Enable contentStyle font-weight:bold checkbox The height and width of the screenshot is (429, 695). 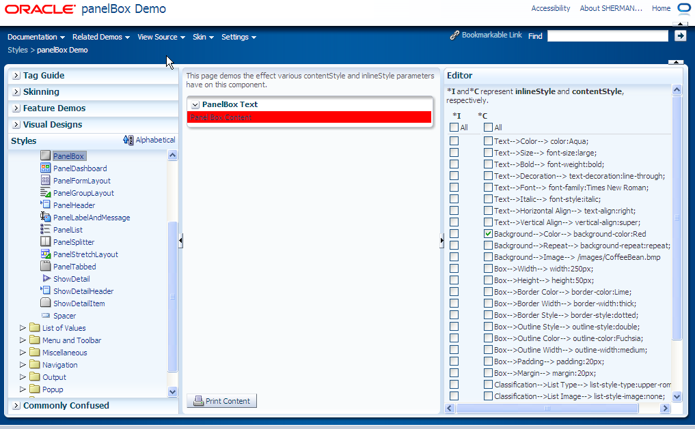pyautogui.click(x=488, y=164)
